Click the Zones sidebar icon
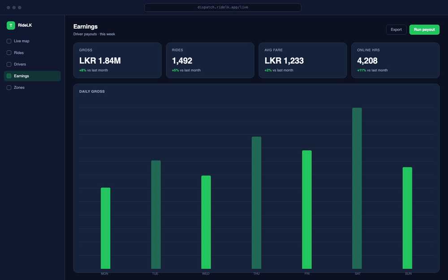This screenshot has height=280, width=448. coord(9,88)
